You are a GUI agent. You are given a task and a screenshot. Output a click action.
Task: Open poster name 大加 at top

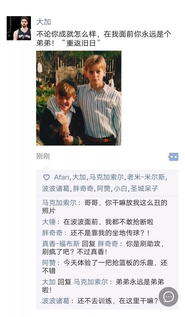(x=43, y=22)
